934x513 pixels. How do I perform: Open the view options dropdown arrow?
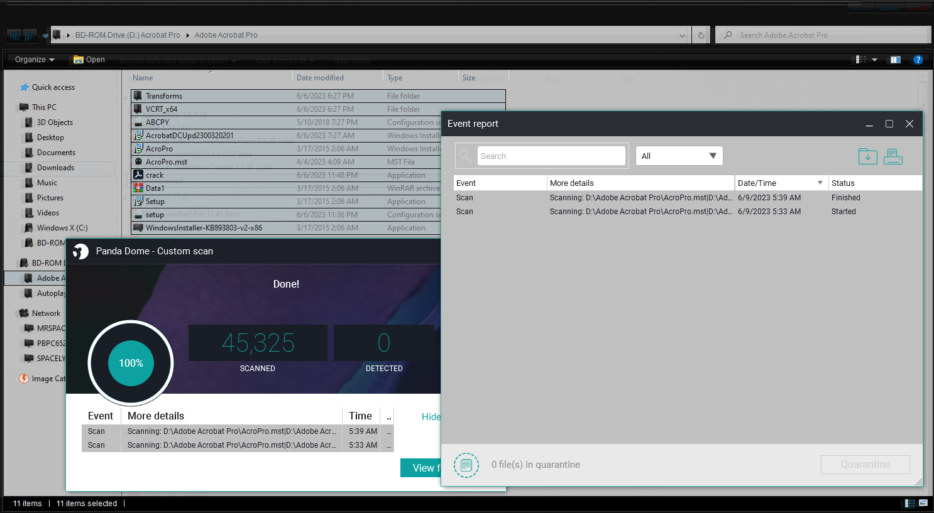pyautogui.click(x=874, y=60)
